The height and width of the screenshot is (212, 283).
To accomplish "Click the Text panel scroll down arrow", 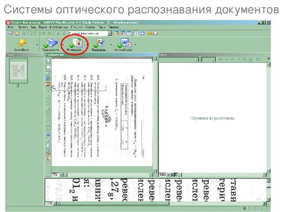I will 268,170.
